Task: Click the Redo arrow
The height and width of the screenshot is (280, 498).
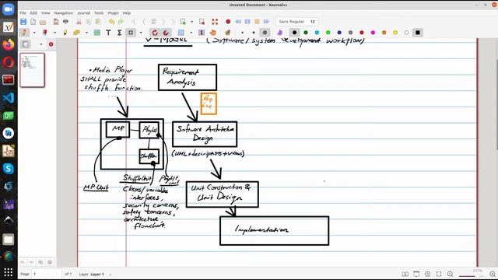Action: 121,22
